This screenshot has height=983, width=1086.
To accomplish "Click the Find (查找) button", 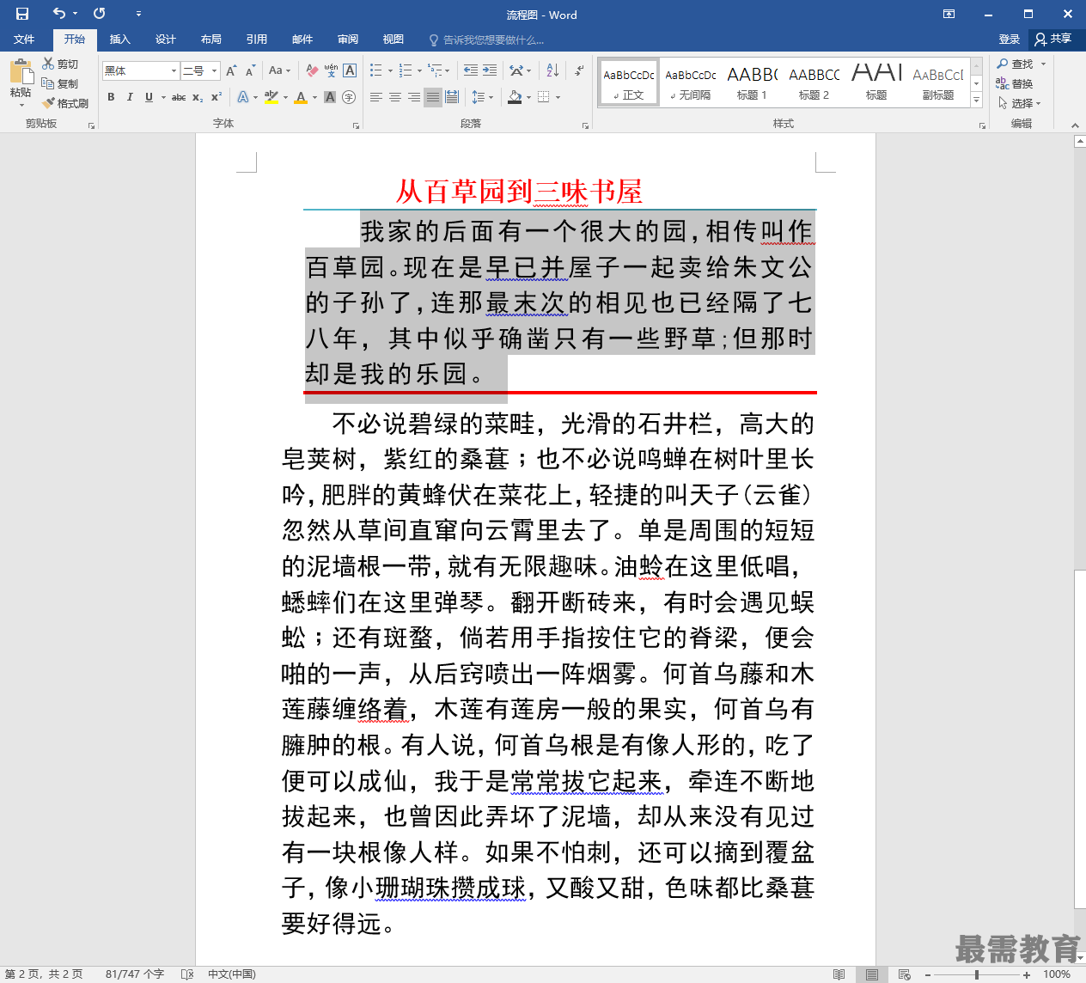I will coord(1016,64).
